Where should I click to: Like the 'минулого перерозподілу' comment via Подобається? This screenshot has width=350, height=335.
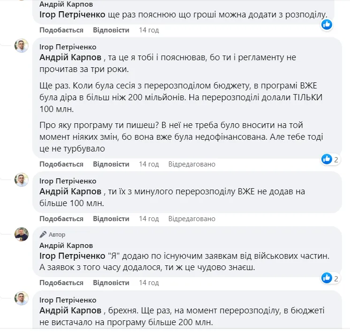tap(61, 219)
